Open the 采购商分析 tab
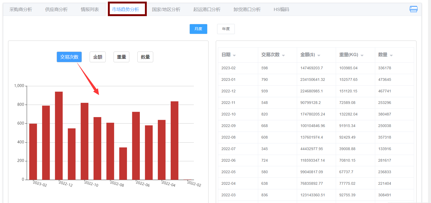This screenshot has height=203, width=431. pos(21,9)
